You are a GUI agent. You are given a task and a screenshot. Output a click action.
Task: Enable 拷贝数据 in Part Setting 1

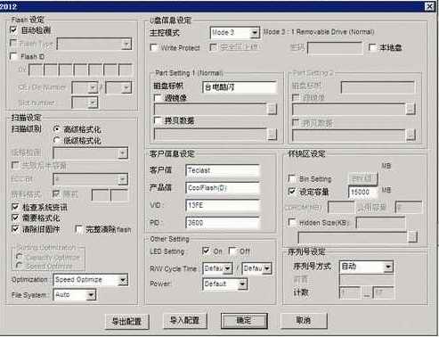pos(158,120)
